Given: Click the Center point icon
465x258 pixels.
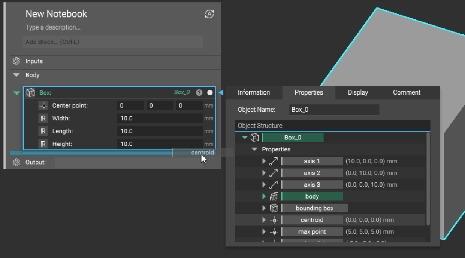Looking at the screenshot, I should 43,106.
